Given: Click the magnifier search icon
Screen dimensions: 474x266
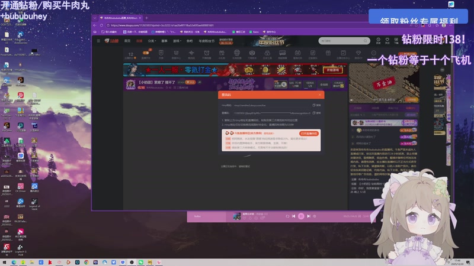Looking at the screenshot, I should (366, 41).
